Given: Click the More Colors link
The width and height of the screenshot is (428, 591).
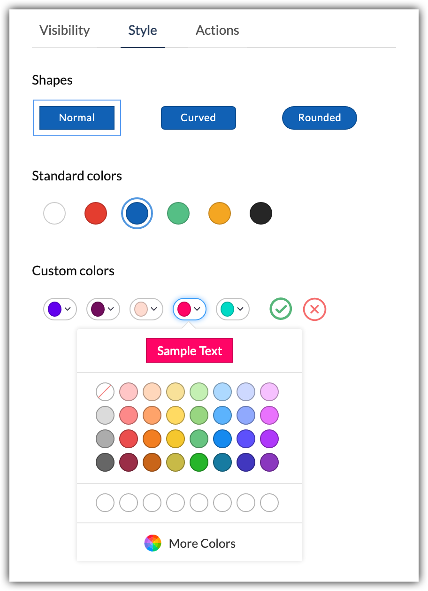Looking at the screenshot, I should click(202, 544).
